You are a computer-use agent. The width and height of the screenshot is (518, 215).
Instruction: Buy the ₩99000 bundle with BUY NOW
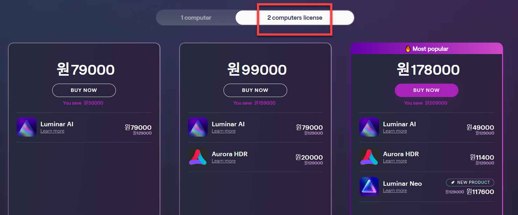pos(255,90)
